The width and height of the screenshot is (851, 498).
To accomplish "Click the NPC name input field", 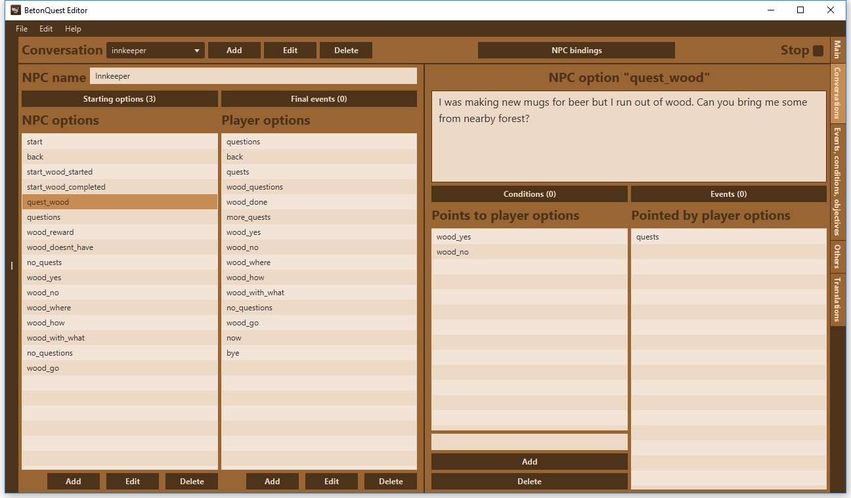I will click(253, 76).
